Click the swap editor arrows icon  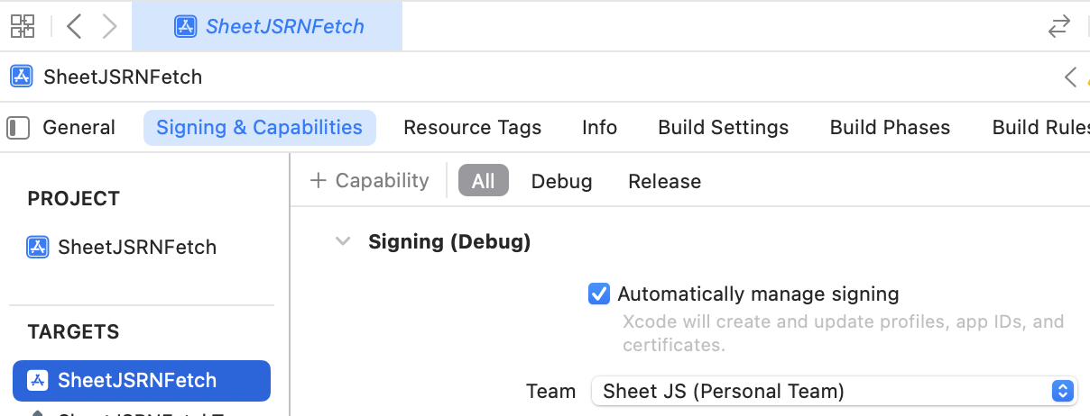[1058, 27]
